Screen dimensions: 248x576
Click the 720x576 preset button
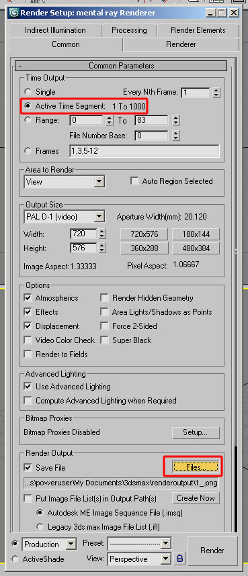pos(144,234)
